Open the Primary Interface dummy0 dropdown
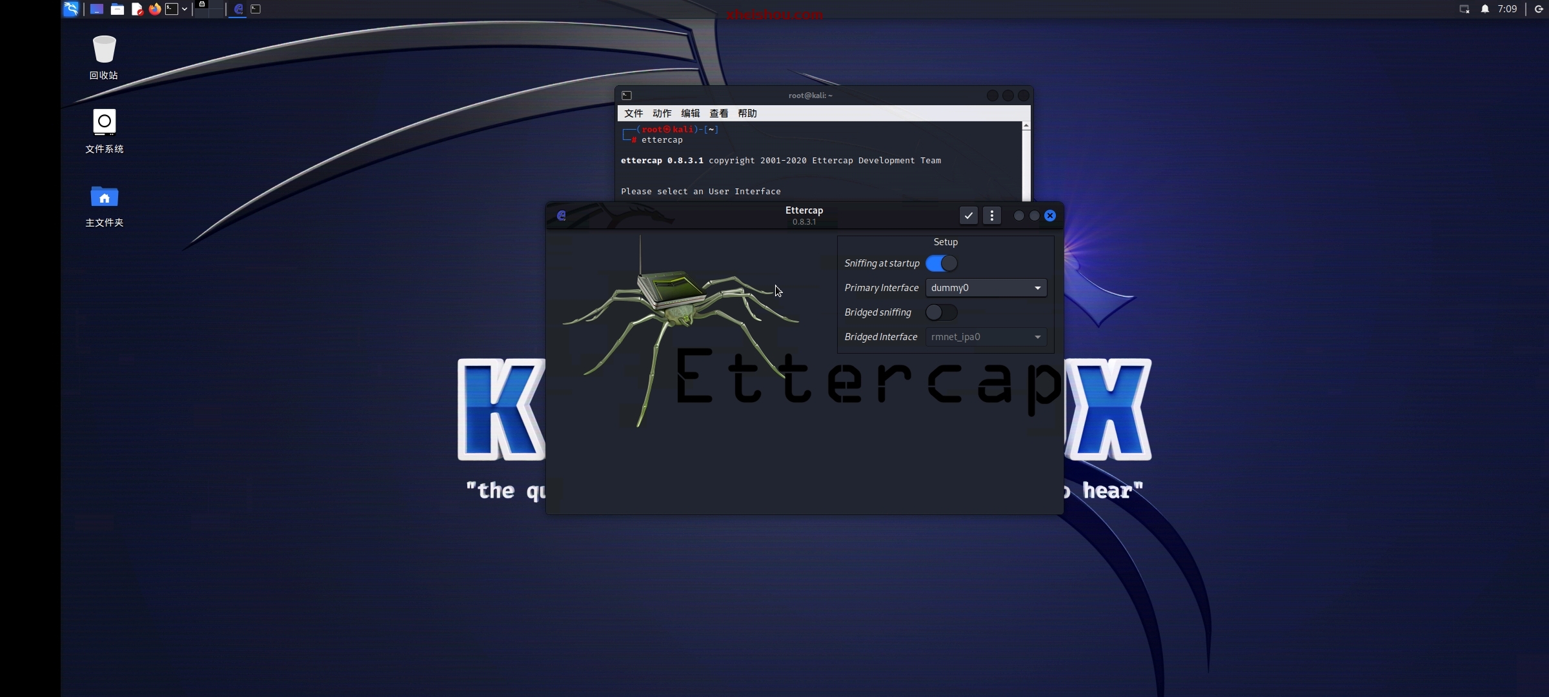 pyautogui.click(x=986, y=288)
